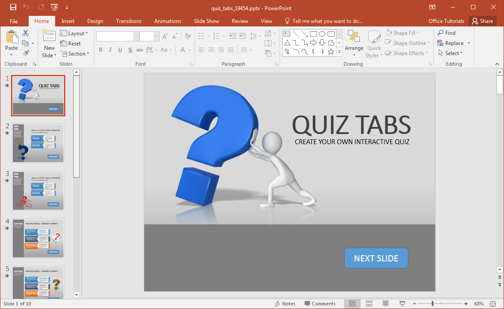Toggle bold formatting
Image resolution: width=504 pixels, height=309 pixels.
(x=101, y=50)
